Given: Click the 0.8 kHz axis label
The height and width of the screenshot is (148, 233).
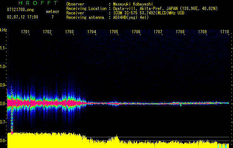Looking at the screenshot, I should (3, 104).
